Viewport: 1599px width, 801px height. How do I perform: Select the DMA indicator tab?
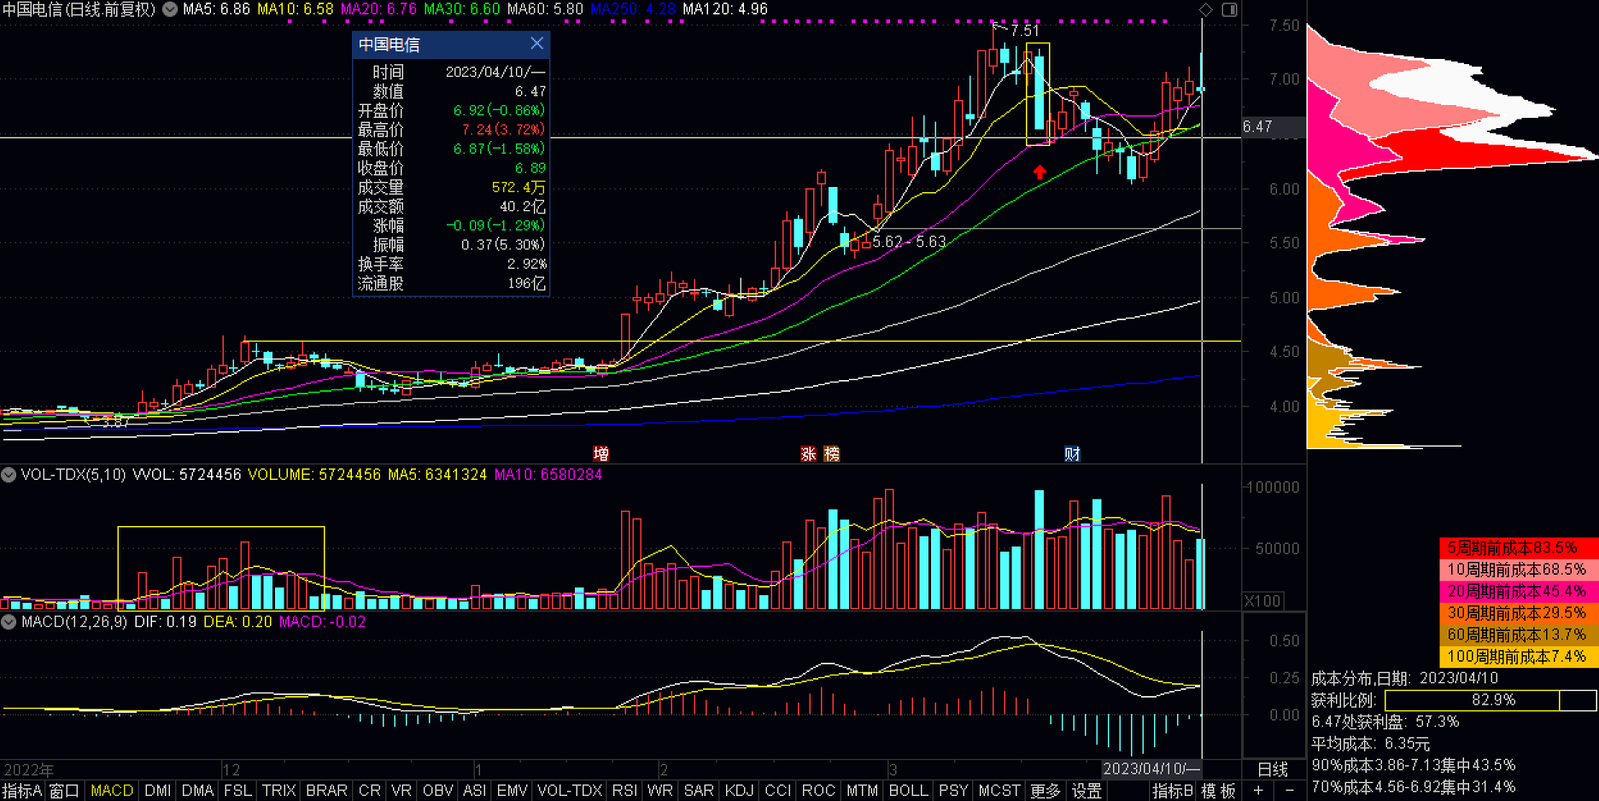[197, 791]
